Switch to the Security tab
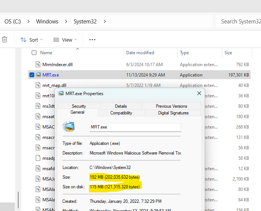 [x=79, y=106]
